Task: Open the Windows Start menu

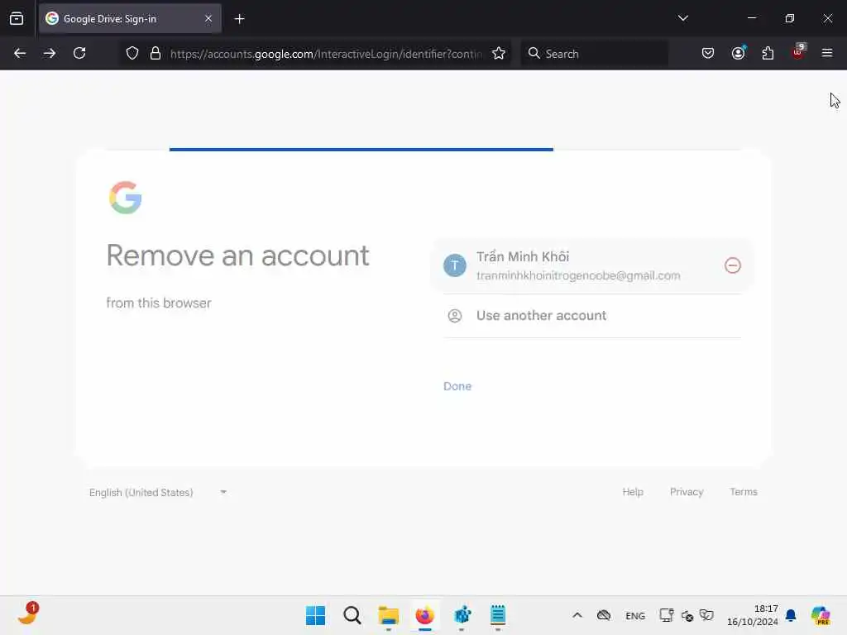Action: coord(315,615)
